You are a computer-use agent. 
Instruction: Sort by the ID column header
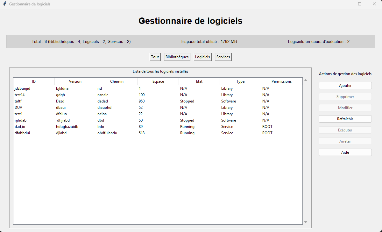[x=34, y=81]
